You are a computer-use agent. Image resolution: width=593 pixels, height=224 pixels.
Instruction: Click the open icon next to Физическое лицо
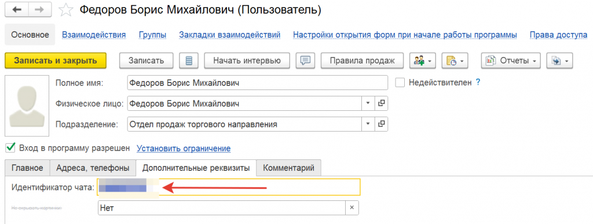[382, 103]
